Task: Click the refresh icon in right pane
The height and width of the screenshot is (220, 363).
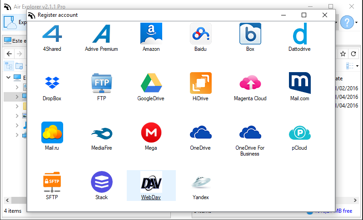Action: coord(353,54)
